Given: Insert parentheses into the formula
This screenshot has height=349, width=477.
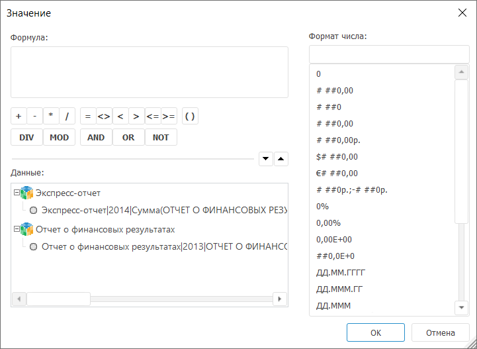Looking at the screenshot, I should tap(190, 117).
